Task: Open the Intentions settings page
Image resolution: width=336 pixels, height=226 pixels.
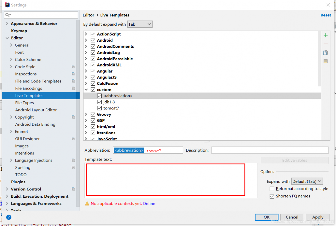Action: coord(25,153)
